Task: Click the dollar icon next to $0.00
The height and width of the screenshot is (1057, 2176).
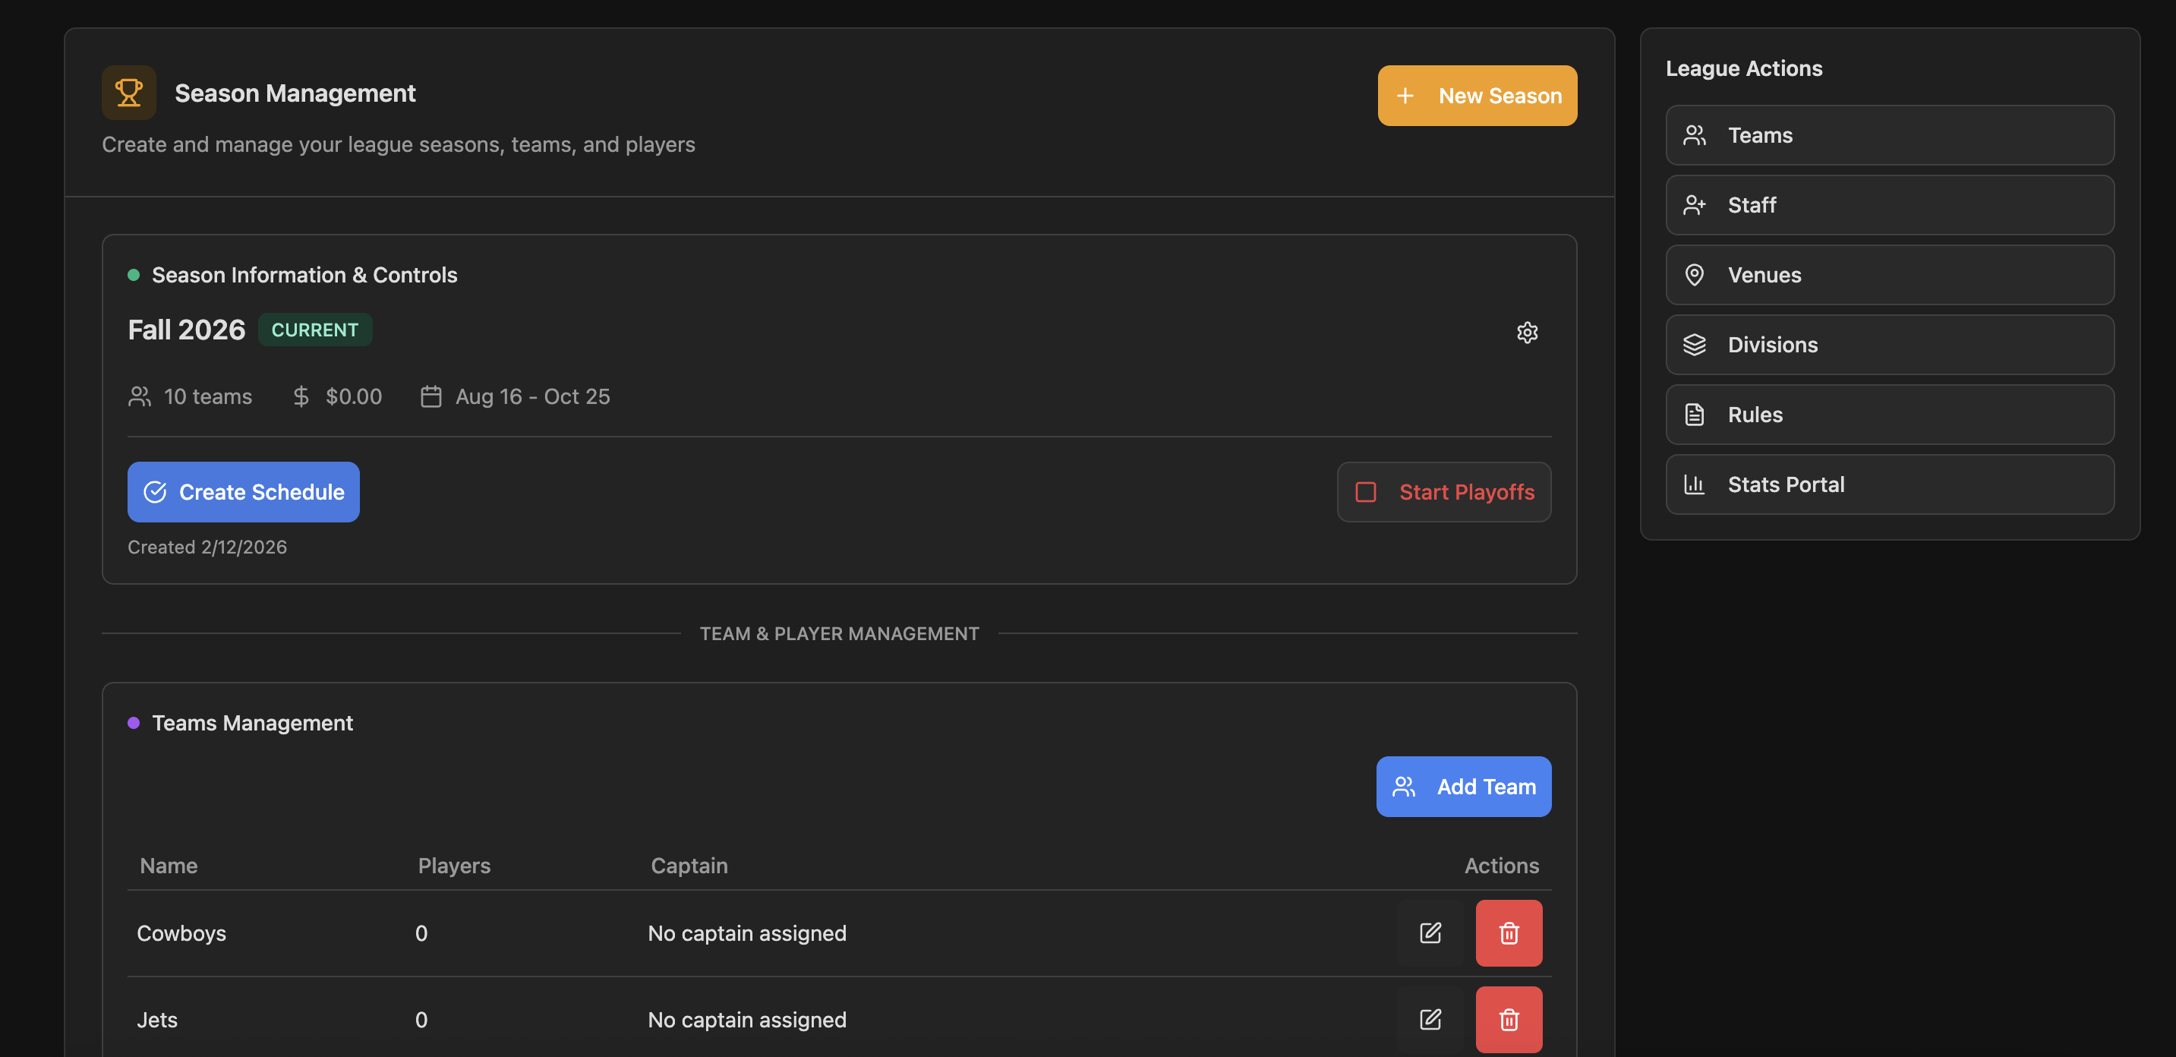Action: click(301, 396)
